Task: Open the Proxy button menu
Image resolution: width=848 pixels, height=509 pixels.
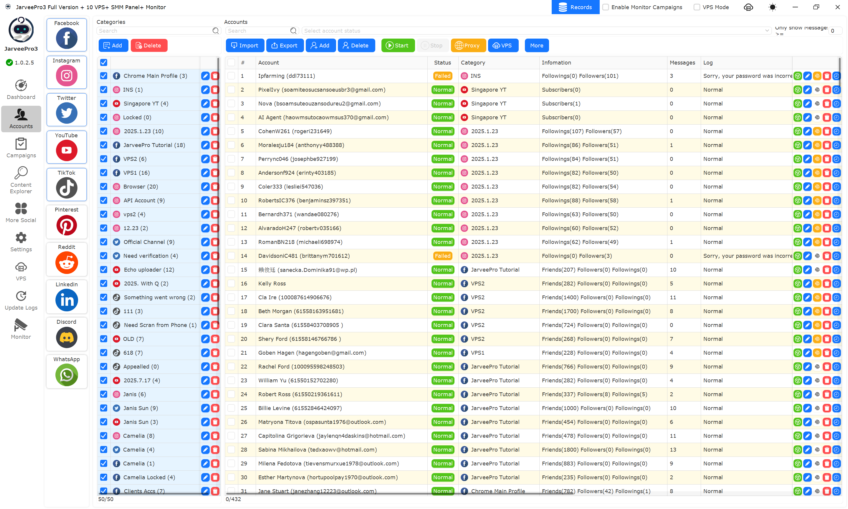Action: point(468,46)
